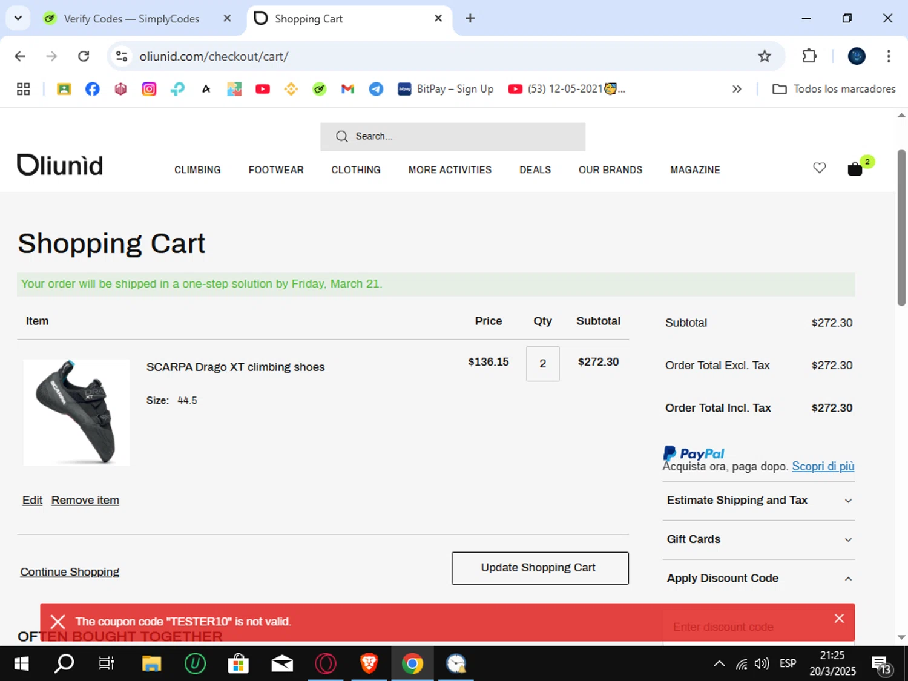Open the Gmail bookmark
The height and width of the screenshot is (681, 908).
(x=347, y=89)
